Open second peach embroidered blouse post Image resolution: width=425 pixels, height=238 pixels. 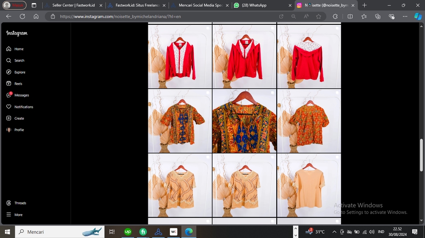(244, 185)
